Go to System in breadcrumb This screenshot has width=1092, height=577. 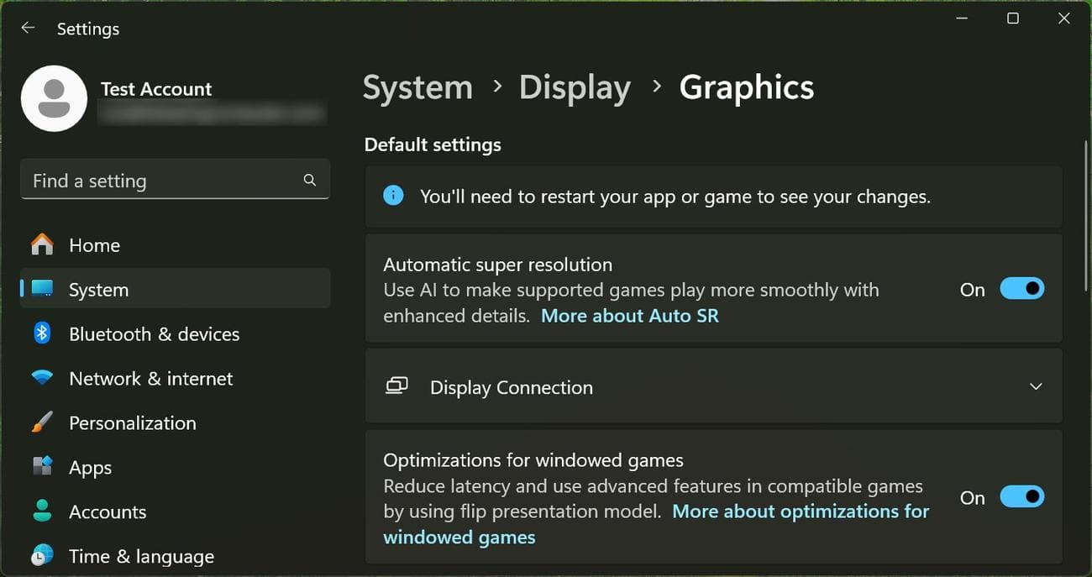click(x=417, y=87)
